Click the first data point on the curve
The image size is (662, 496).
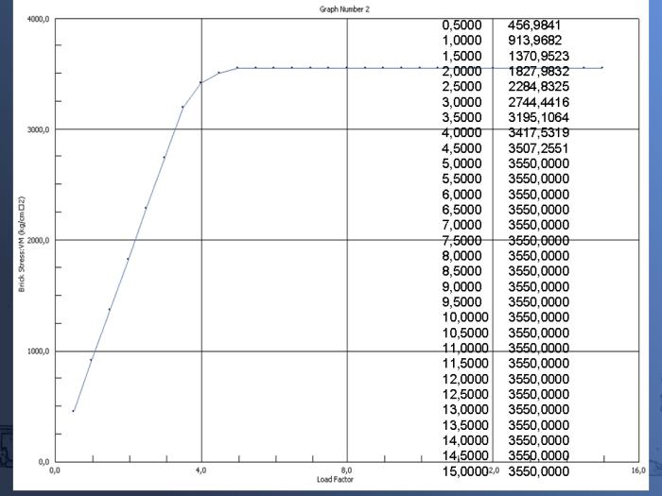point(73,411)
